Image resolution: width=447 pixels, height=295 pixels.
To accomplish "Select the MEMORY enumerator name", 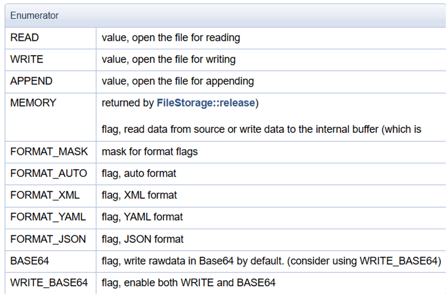I will (33, 103).
